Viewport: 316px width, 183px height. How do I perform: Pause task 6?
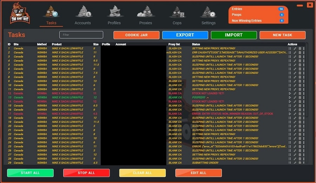tap(290, 69)
